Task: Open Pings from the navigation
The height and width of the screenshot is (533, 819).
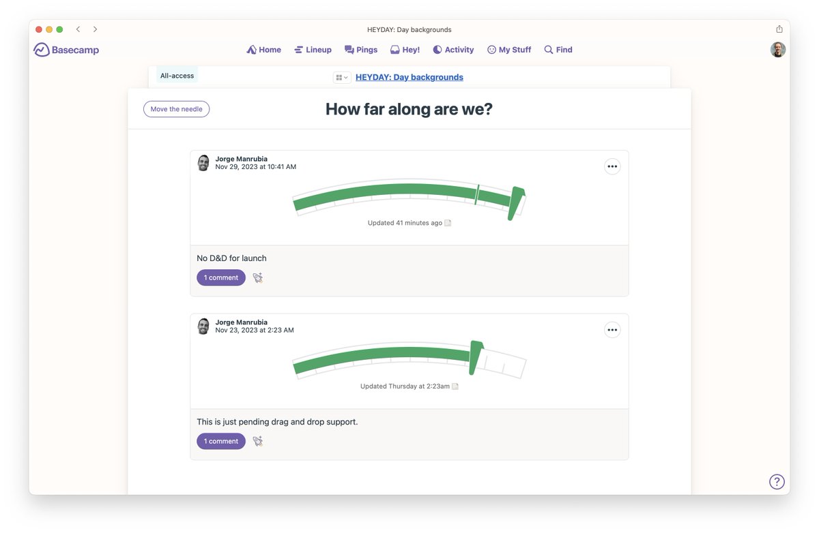Action: (x=361, y=50)
